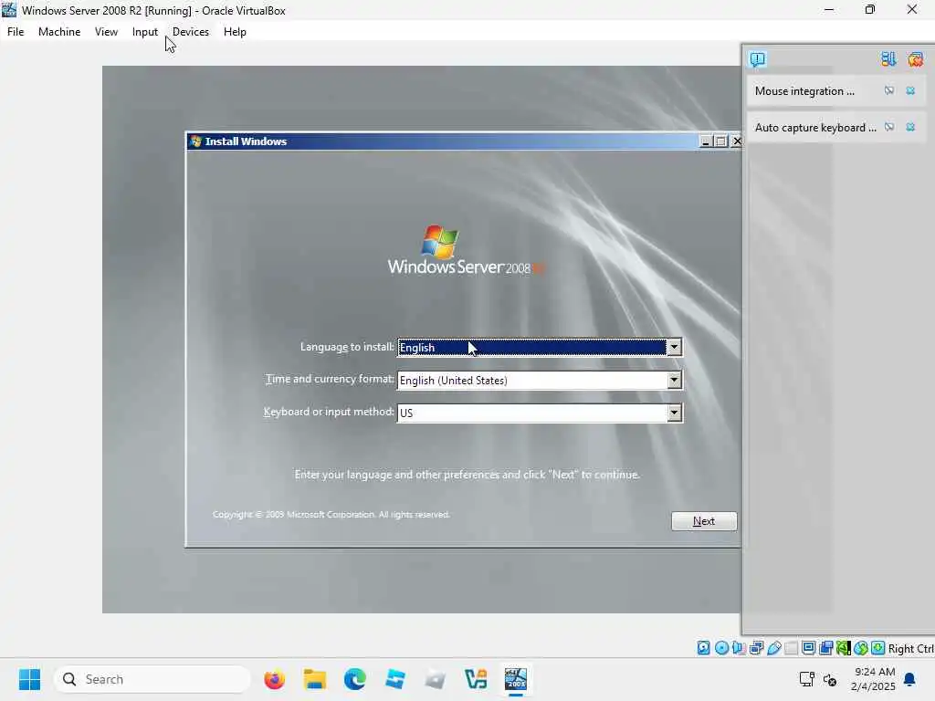Open the VirtualBox Manager taskbar icon
This screenshot has height=701, width=935.
476,679
